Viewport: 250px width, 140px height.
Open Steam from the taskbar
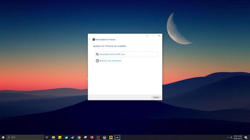72,137
